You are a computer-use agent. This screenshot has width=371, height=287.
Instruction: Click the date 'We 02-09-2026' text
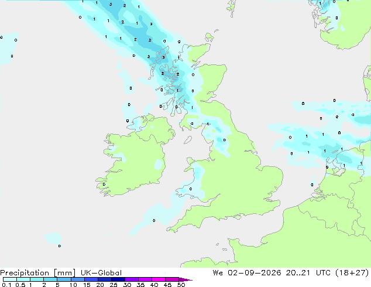pos(247,273)
